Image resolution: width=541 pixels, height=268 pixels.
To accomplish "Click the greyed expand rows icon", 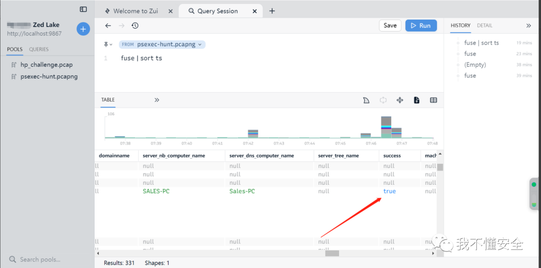I will coord(383,100).
